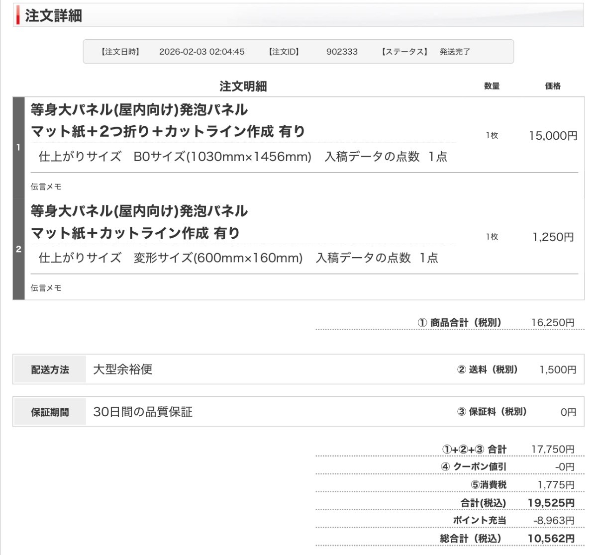Viewport: 597px width, 555px height.
Task: Click the 注文詳細 page heading
Action: click(x=54, y=16)
